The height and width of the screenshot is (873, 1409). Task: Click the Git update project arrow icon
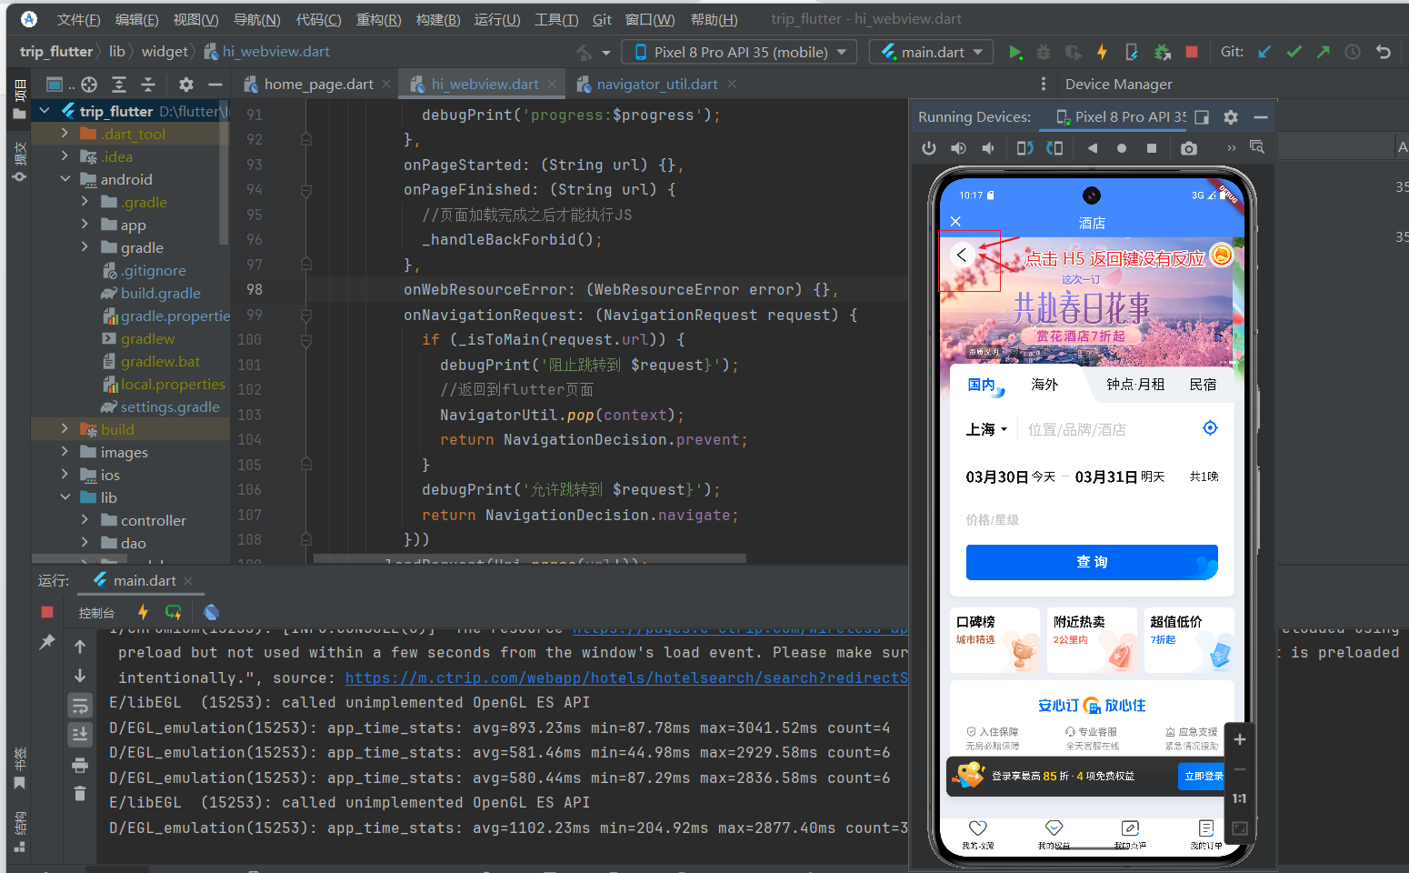click(1264, 52)
